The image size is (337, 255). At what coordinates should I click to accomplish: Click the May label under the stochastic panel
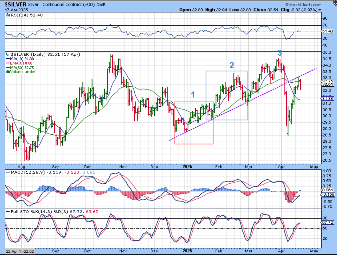tap(314, 251)
